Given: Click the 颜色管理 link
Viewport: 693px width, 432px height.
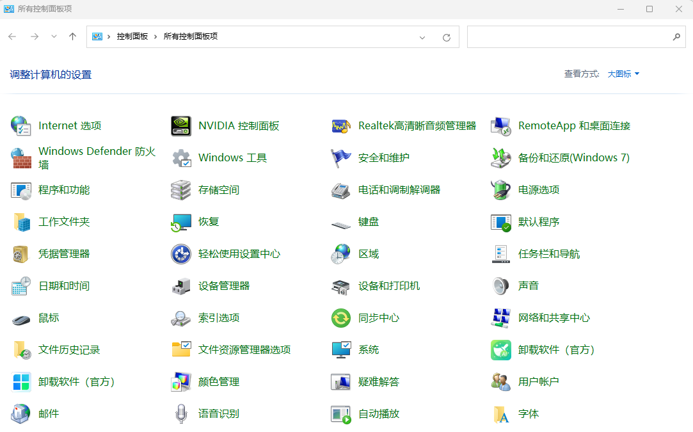Looking at the screenshot, I should [219, 382].
